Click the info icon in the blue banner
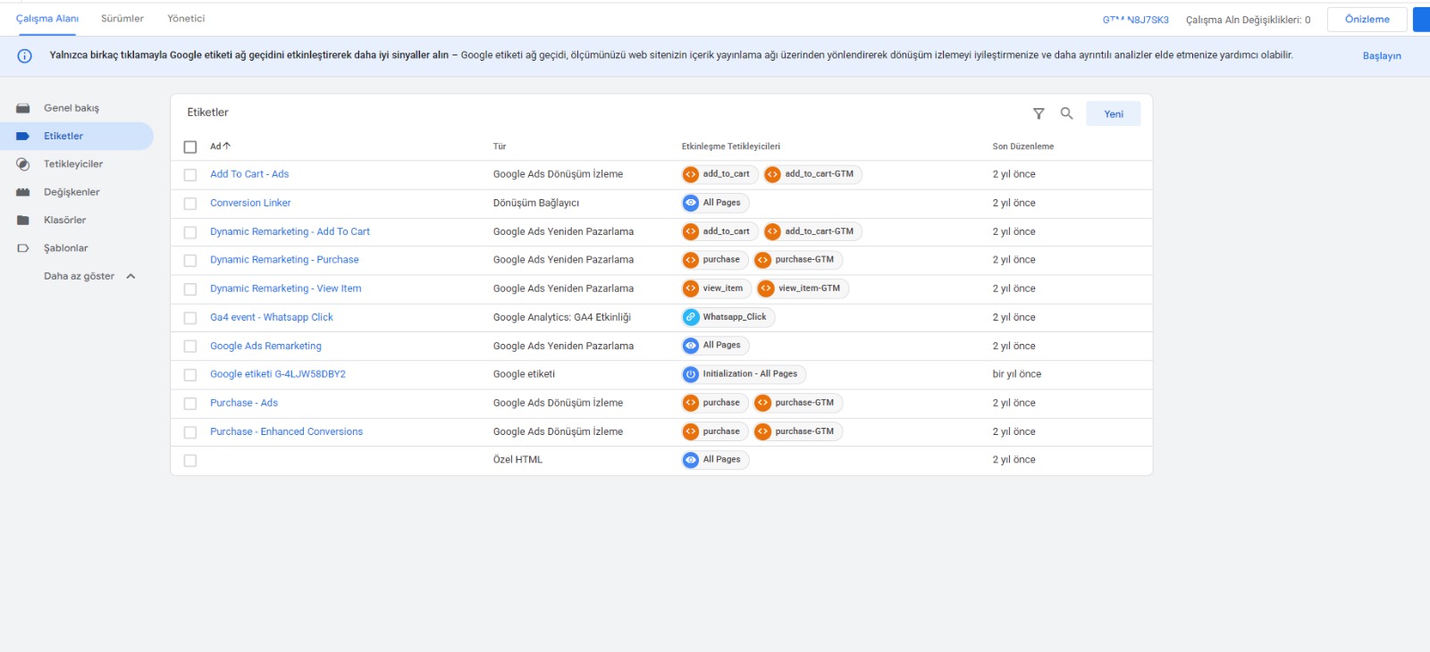 25,56
